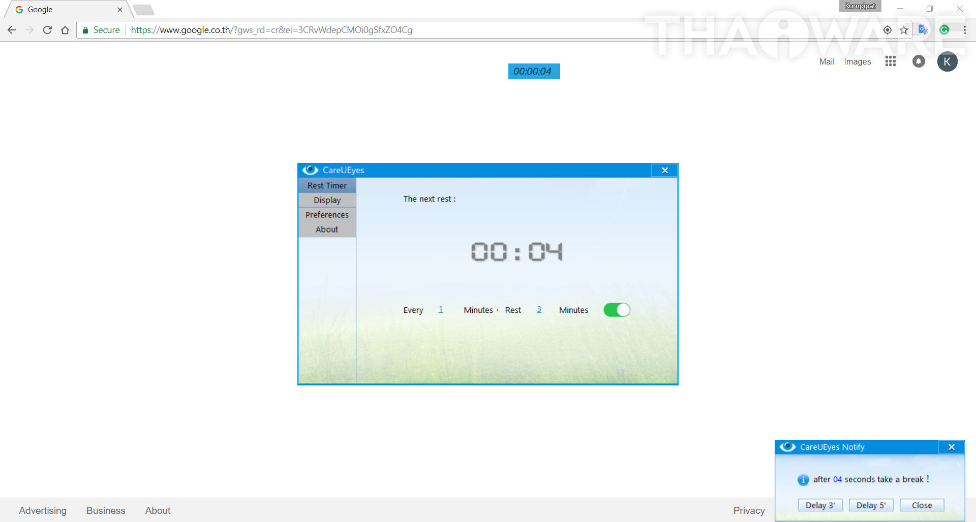Screen dimensions: 976x522
Task: Click the info icon in the notify popup
Action: [803, 480]
